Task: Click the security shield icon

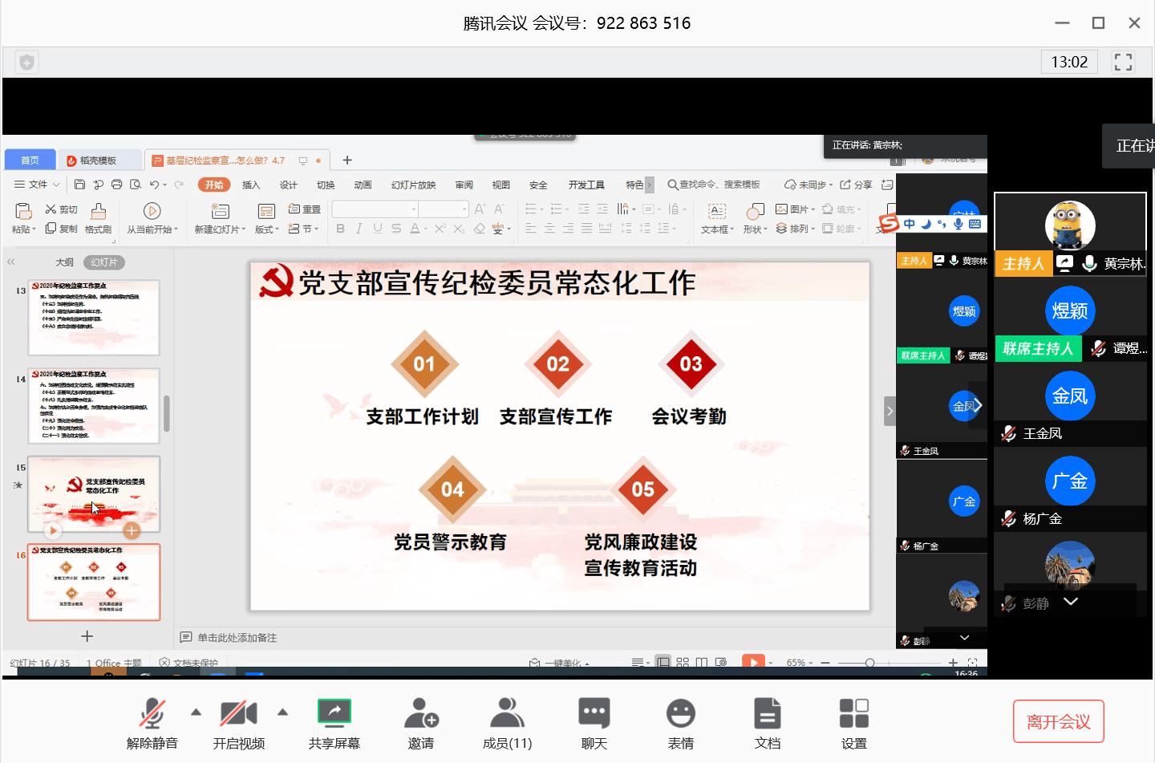Action: 26,62
